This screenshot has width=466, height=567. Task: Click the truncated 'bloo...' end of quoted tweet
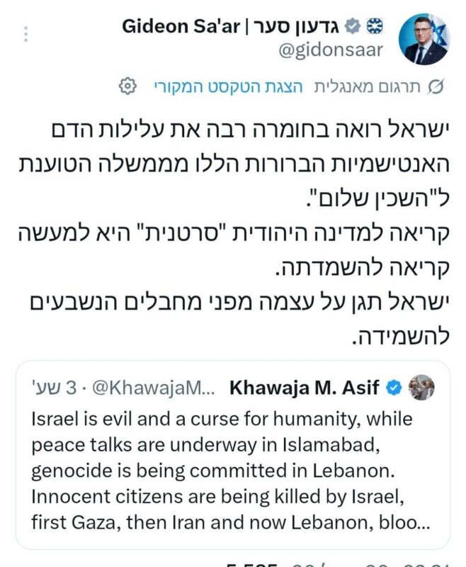click(411, 523)
